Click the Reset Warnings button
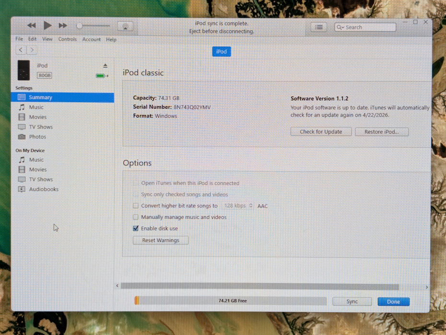This screenshot has height=335, width=446. coord(161,240)
